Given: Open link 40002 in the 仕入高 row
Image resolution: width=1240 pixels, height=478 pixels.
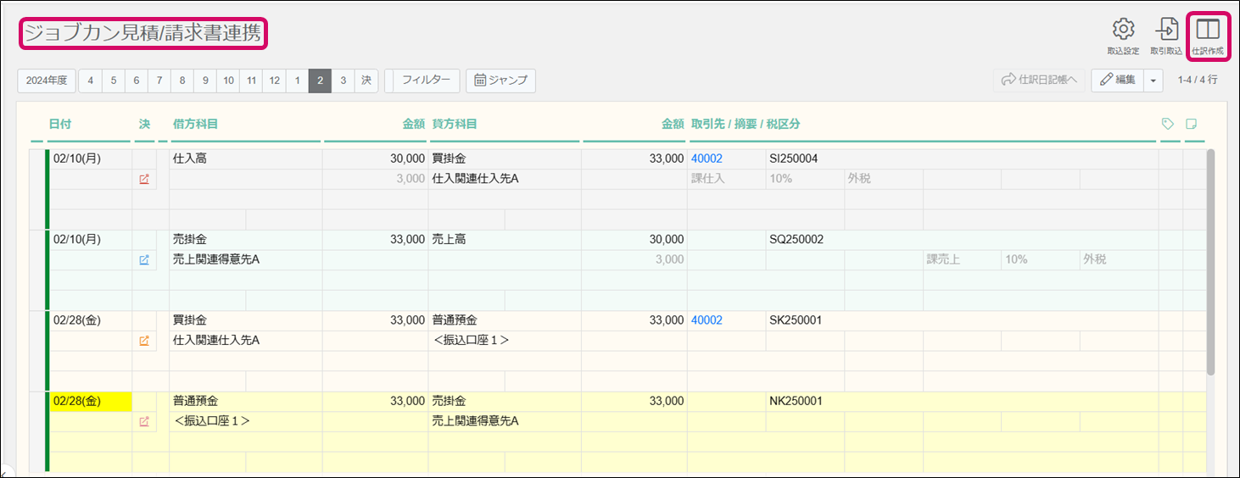Looking at the screenshot, I should coord(707,158).
